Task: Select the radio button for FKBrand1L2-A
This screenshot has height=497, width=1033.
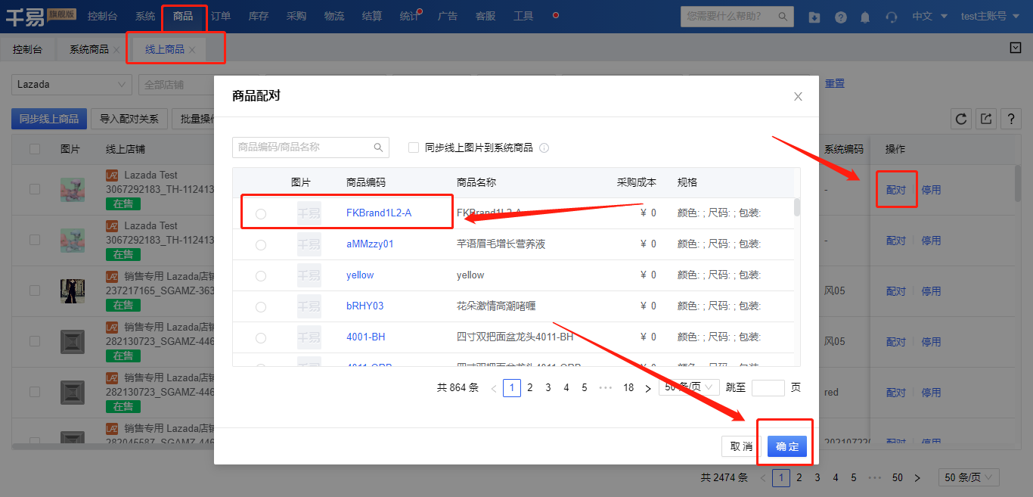Action: [x=261, y=214]
